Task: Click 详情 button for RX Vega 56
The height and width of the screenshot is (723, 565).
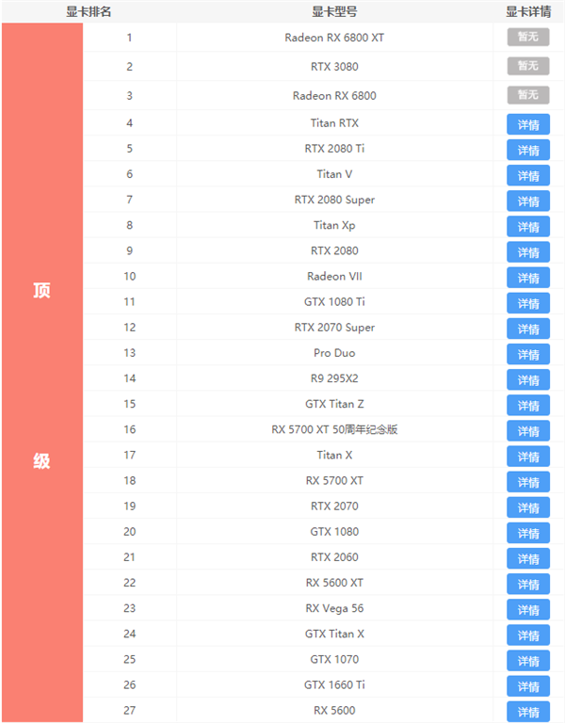Action: [528, 609]
